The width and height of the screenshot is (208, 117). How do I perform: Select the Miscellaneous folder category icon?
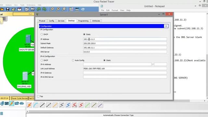point(17,103)
